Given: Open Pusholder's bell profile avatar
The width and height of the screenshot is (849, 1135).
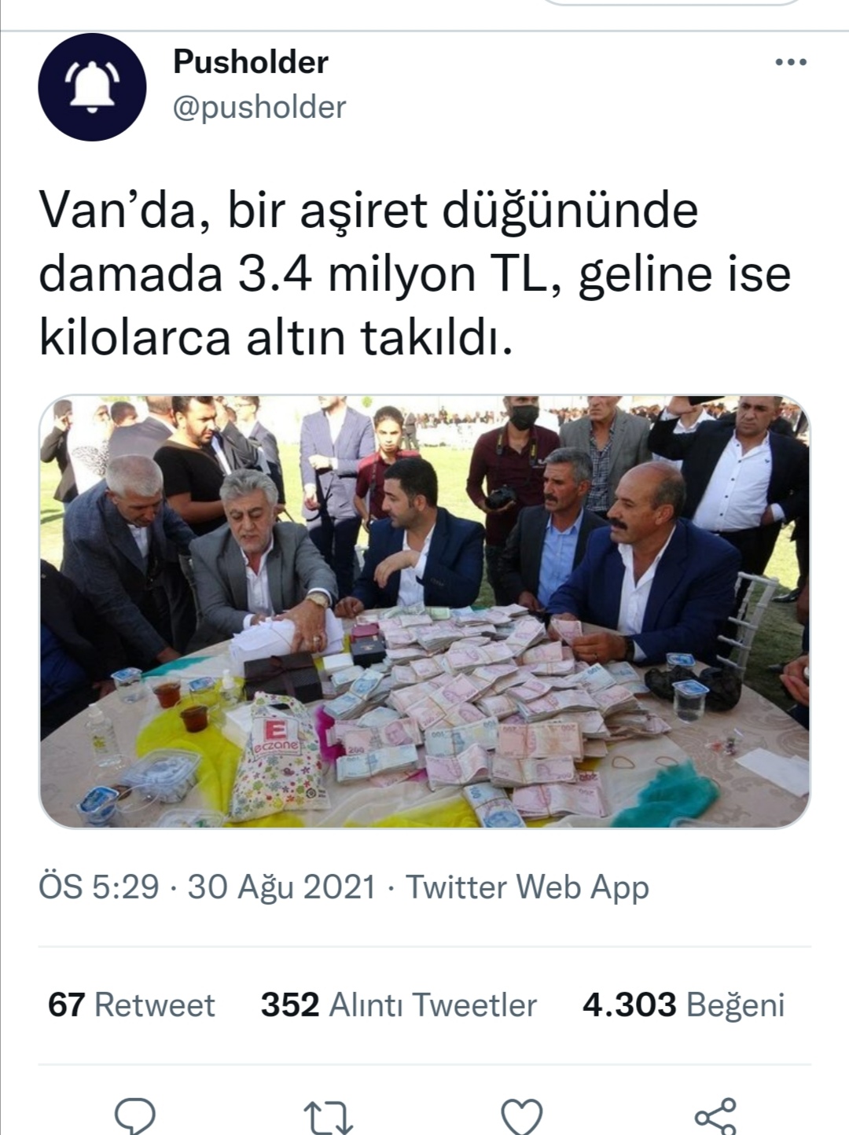Looking at the screenshot, I should (93, 87).
